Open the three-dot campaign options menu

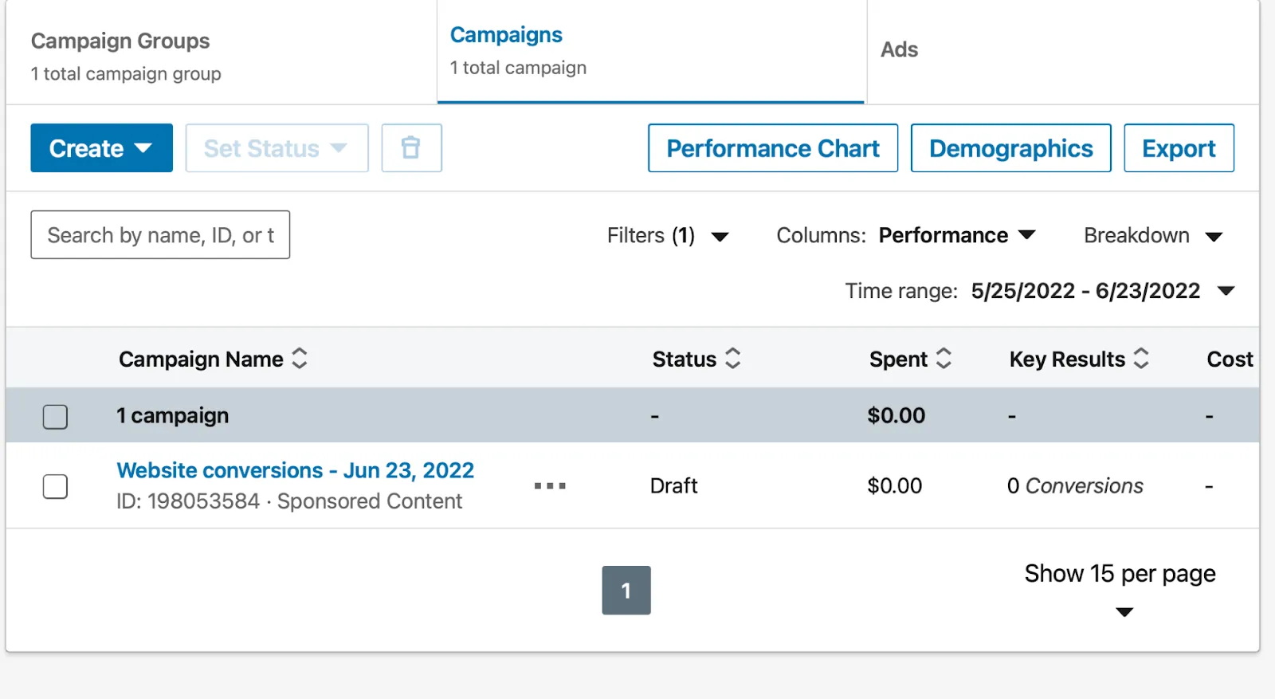pos(550,485)
